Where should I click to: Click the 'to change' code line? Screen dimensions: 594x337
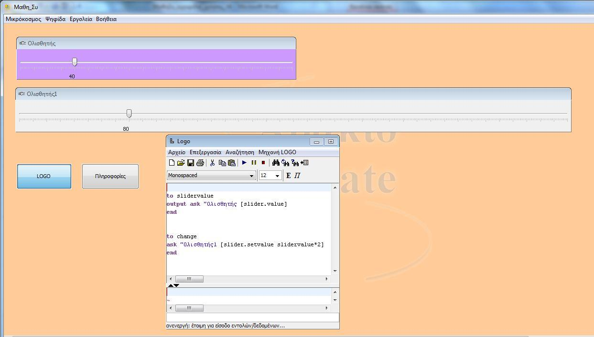(x=182, y=236)
